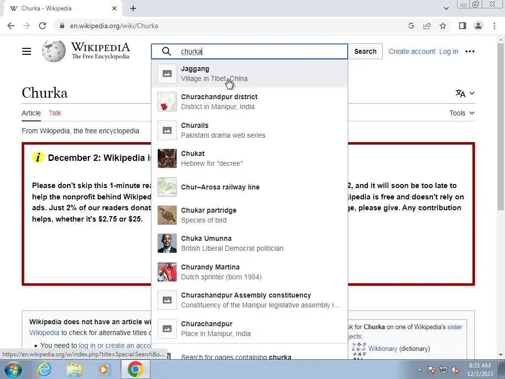The image size is (505, 379).
Task: Select the Jaggang suggestion
Action: click(250, 74)
